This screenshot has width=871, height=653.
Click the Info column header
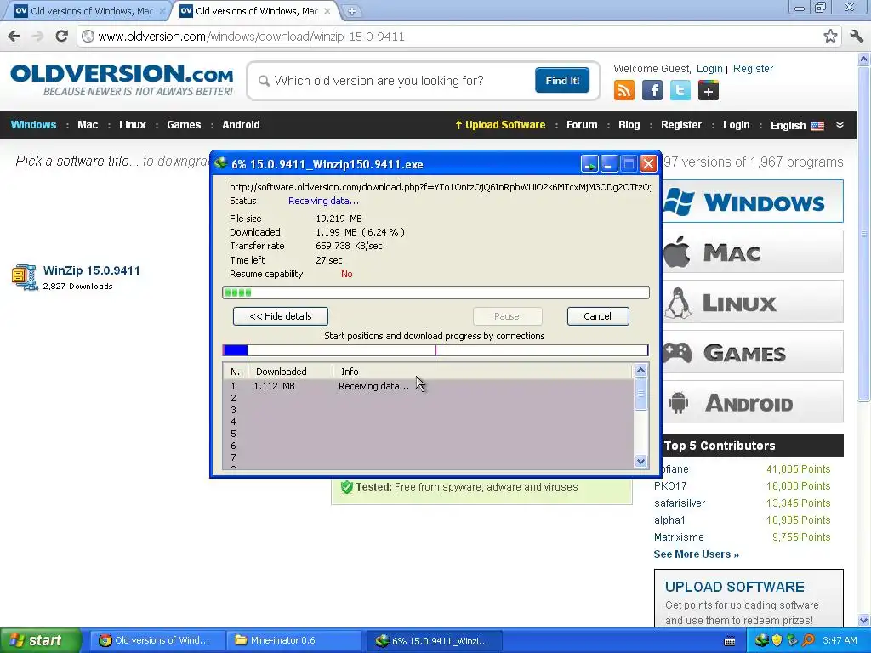point(482,372)
